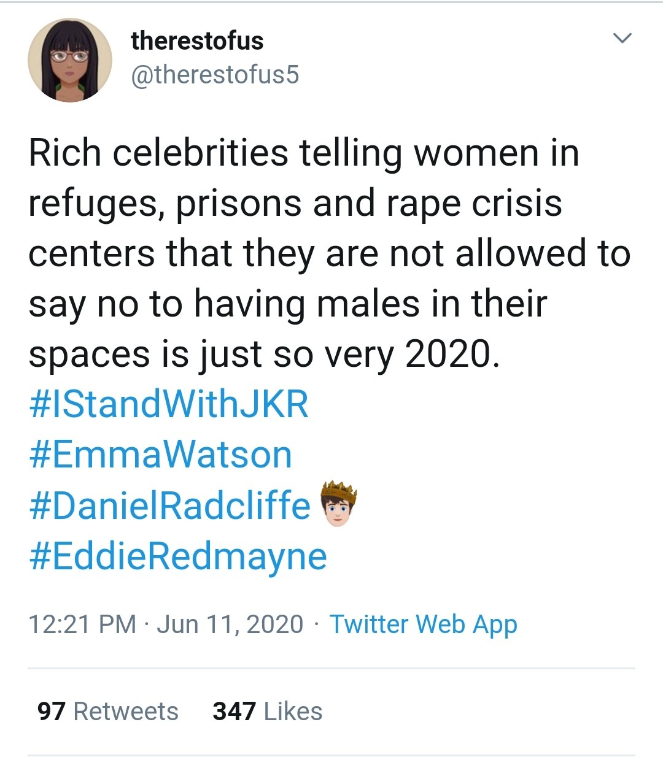Click the crowned face emoji
This screenshot has height=757, width=663.
[338, 505]
